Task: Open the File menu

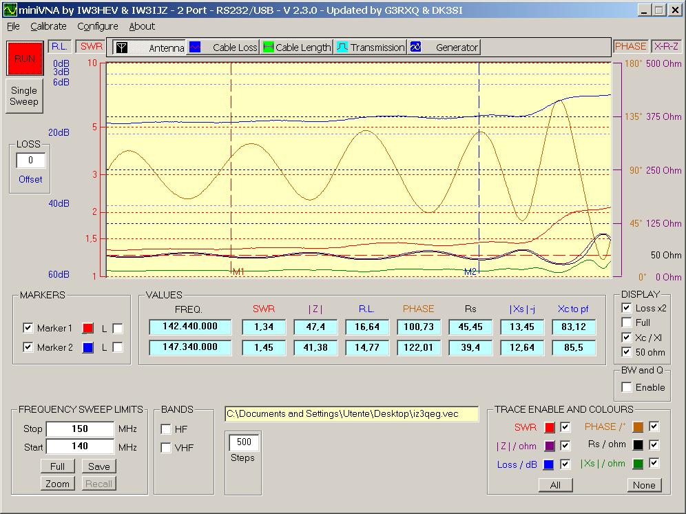Action: tap(13, 26)
